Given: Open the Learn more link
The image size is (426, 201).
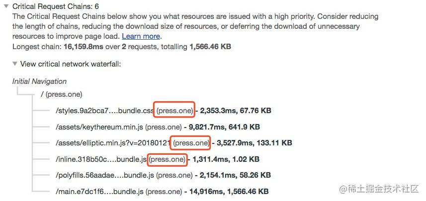Looking at the screenshot, I should pyautogui.click(x=141, y=36).
